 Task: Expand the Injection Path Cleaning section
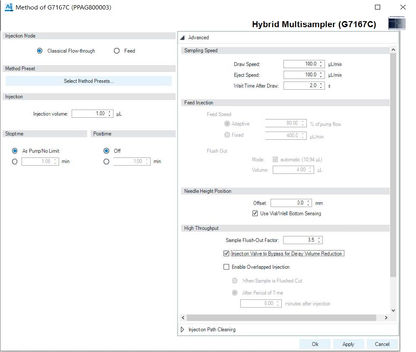coord(182,330)
